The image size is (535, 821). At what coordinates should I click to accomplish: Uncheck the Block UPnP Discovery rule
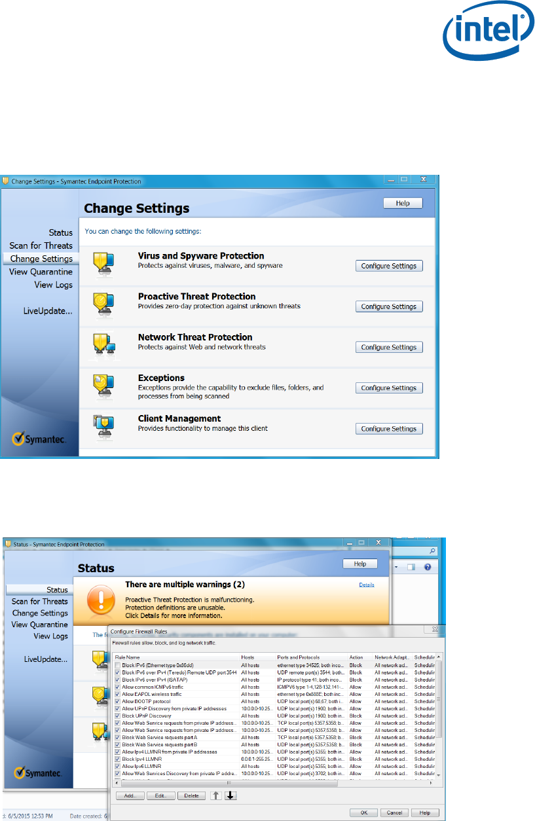pos(118,716)
